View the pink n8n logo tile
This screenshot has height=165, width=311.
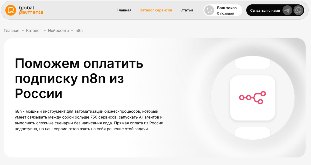coord(252,98)
